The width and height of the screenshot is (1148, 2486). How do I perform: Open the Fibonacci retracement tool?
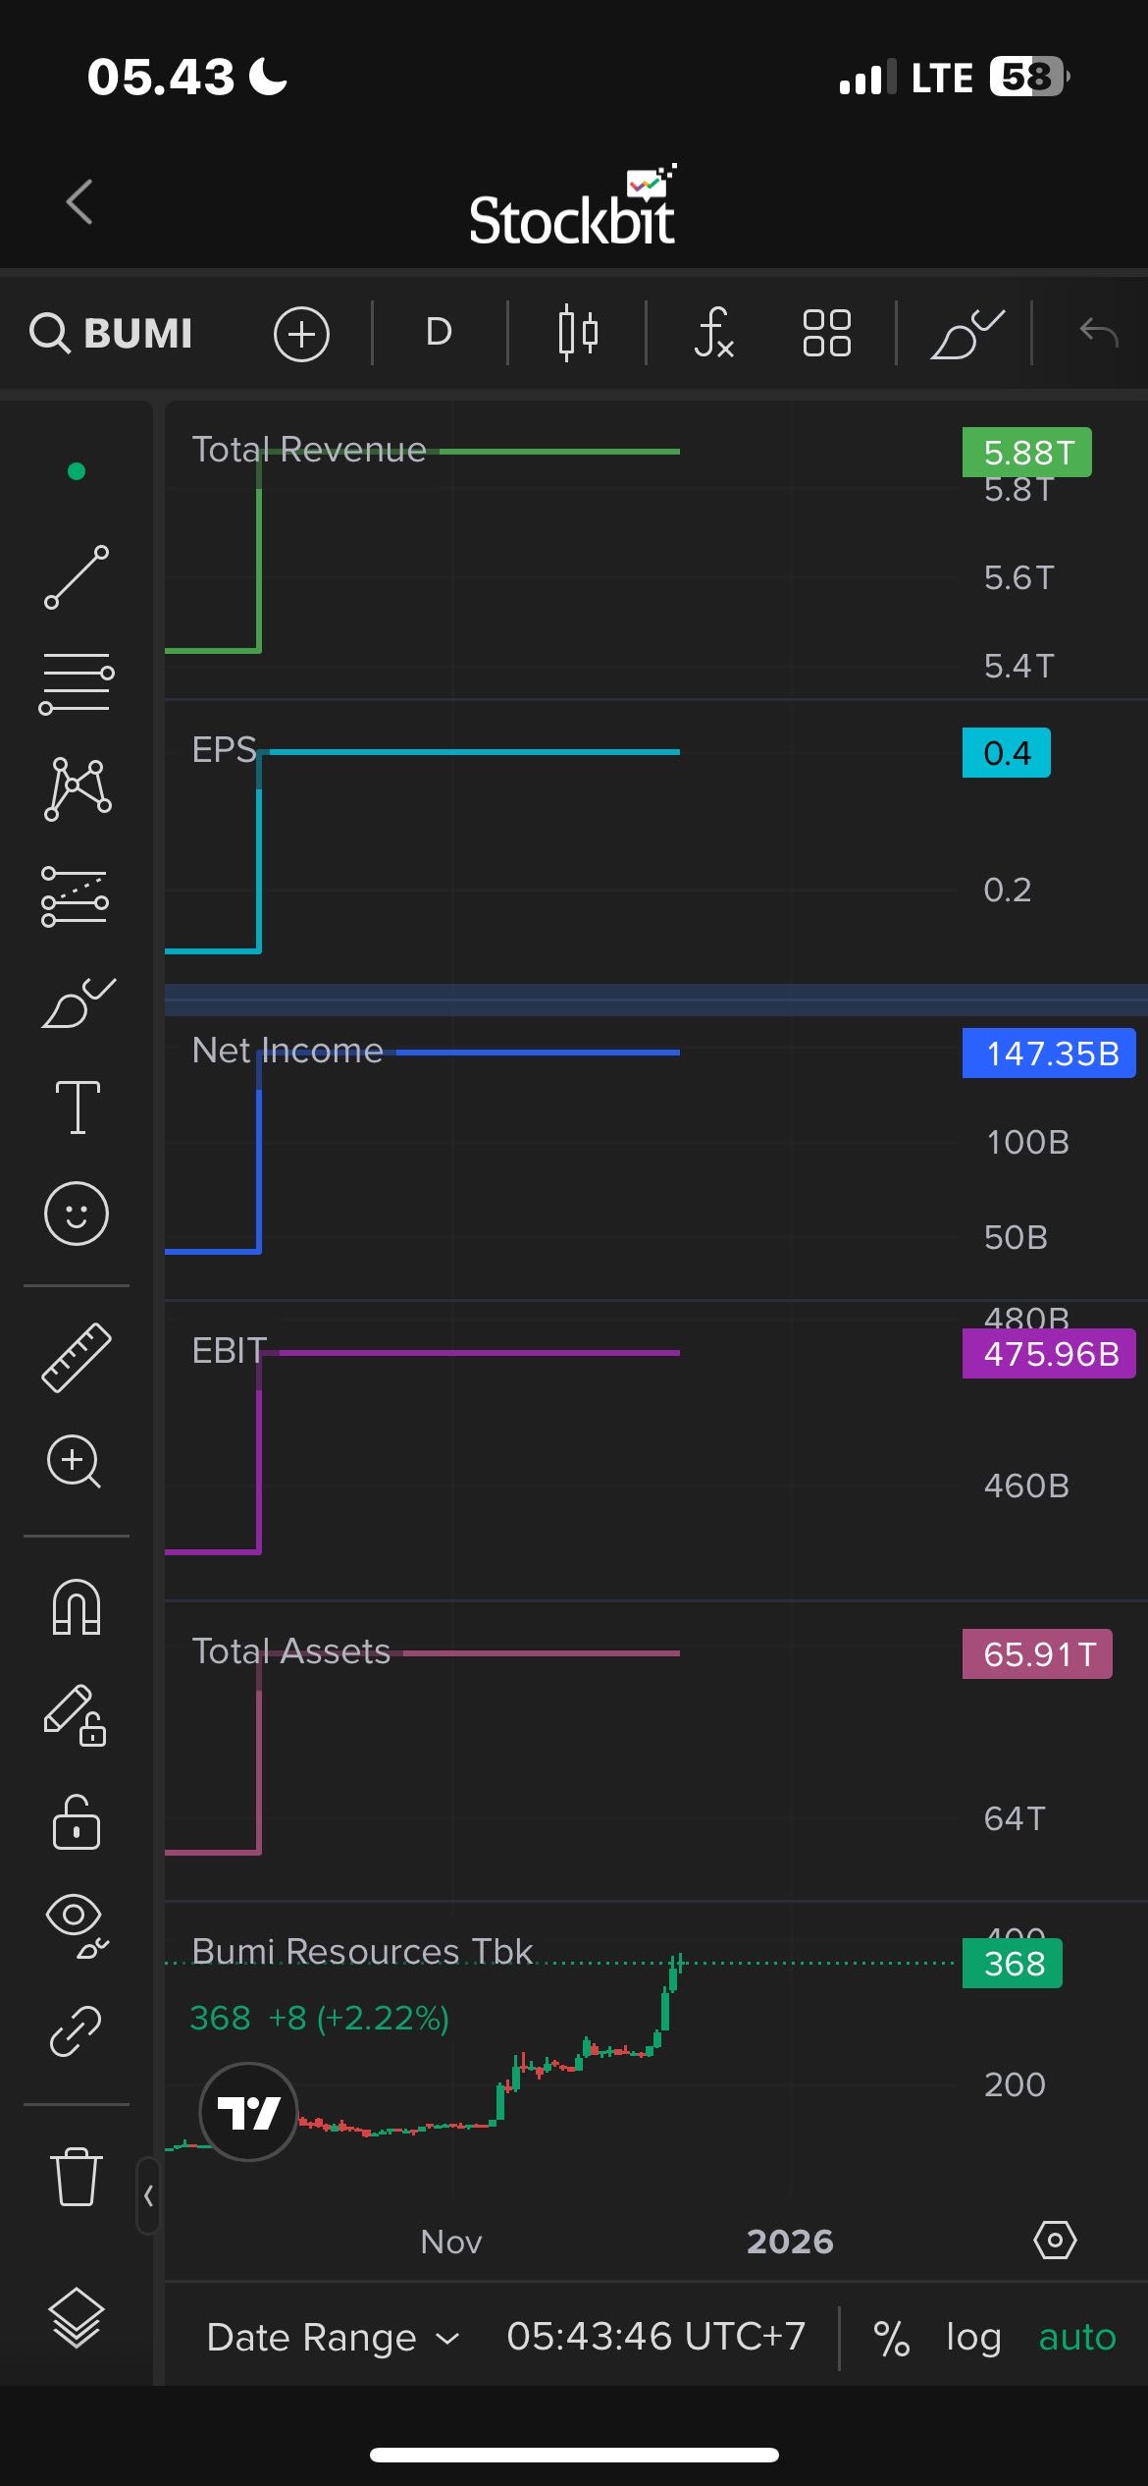(x=77, y=683)
